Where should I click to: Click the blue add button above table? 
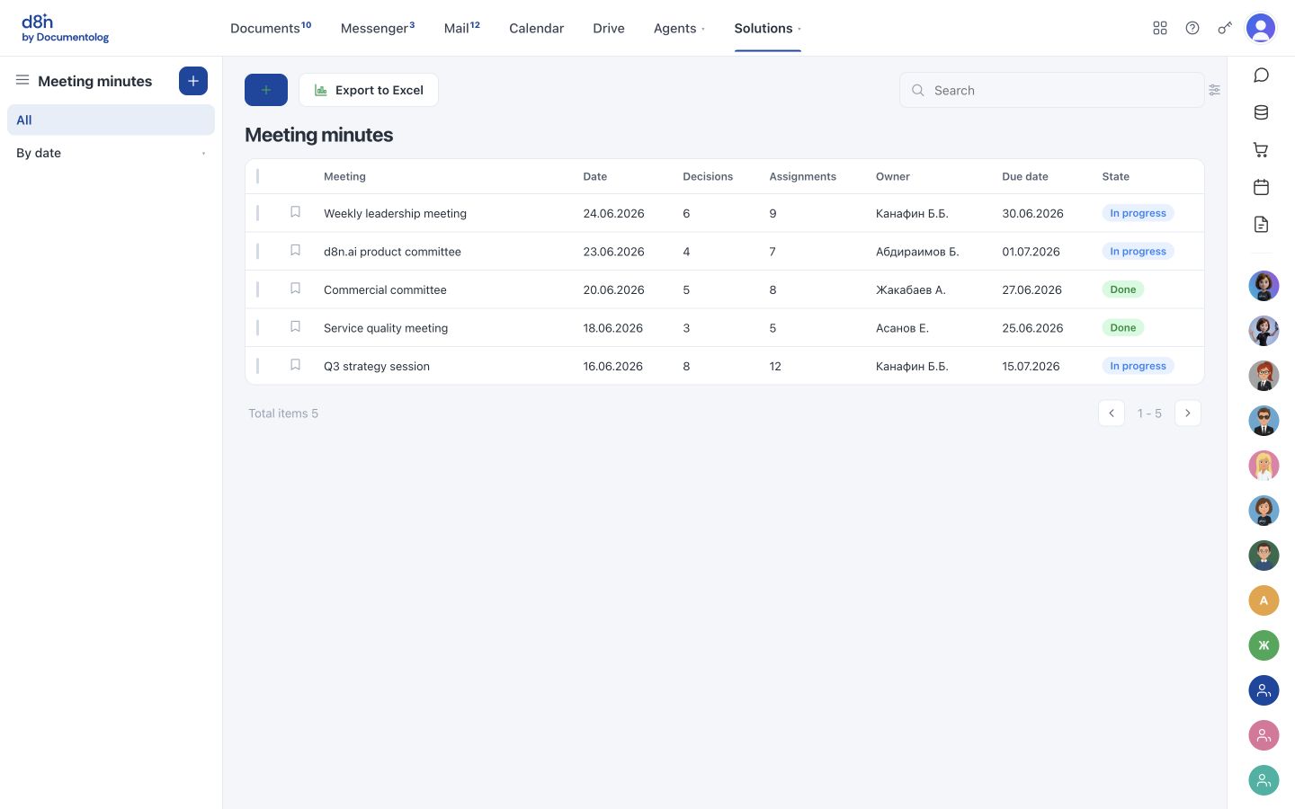266,90
